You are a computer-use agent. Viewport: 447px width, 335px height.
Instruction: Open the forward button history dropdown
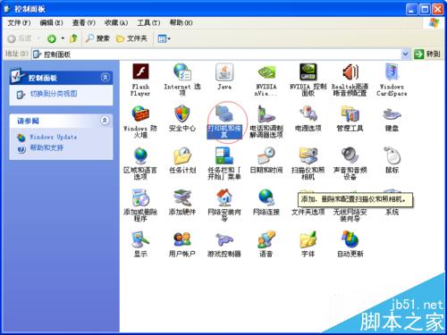(x=63, y=38)
